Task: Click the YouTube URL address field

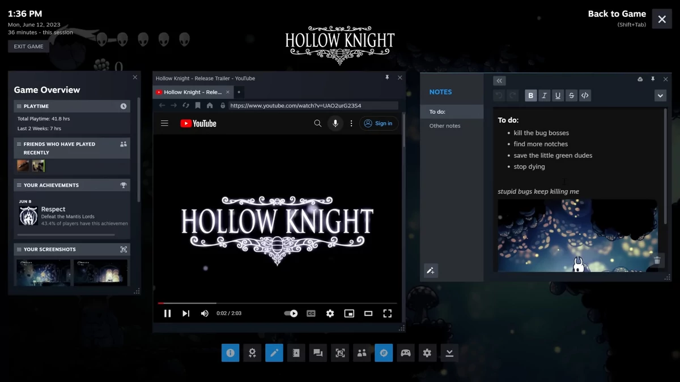Action: [x=313, y=105]
